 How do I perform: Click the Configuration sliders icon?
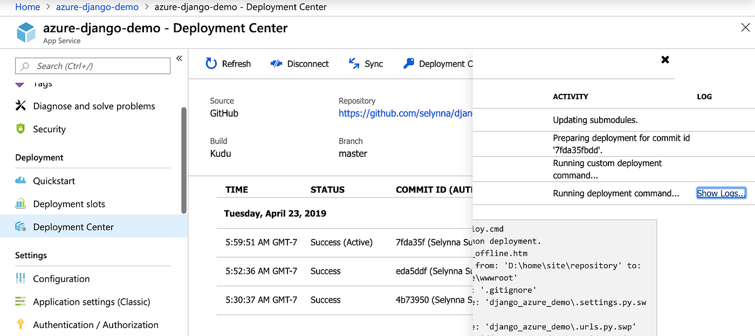[20, 278]
